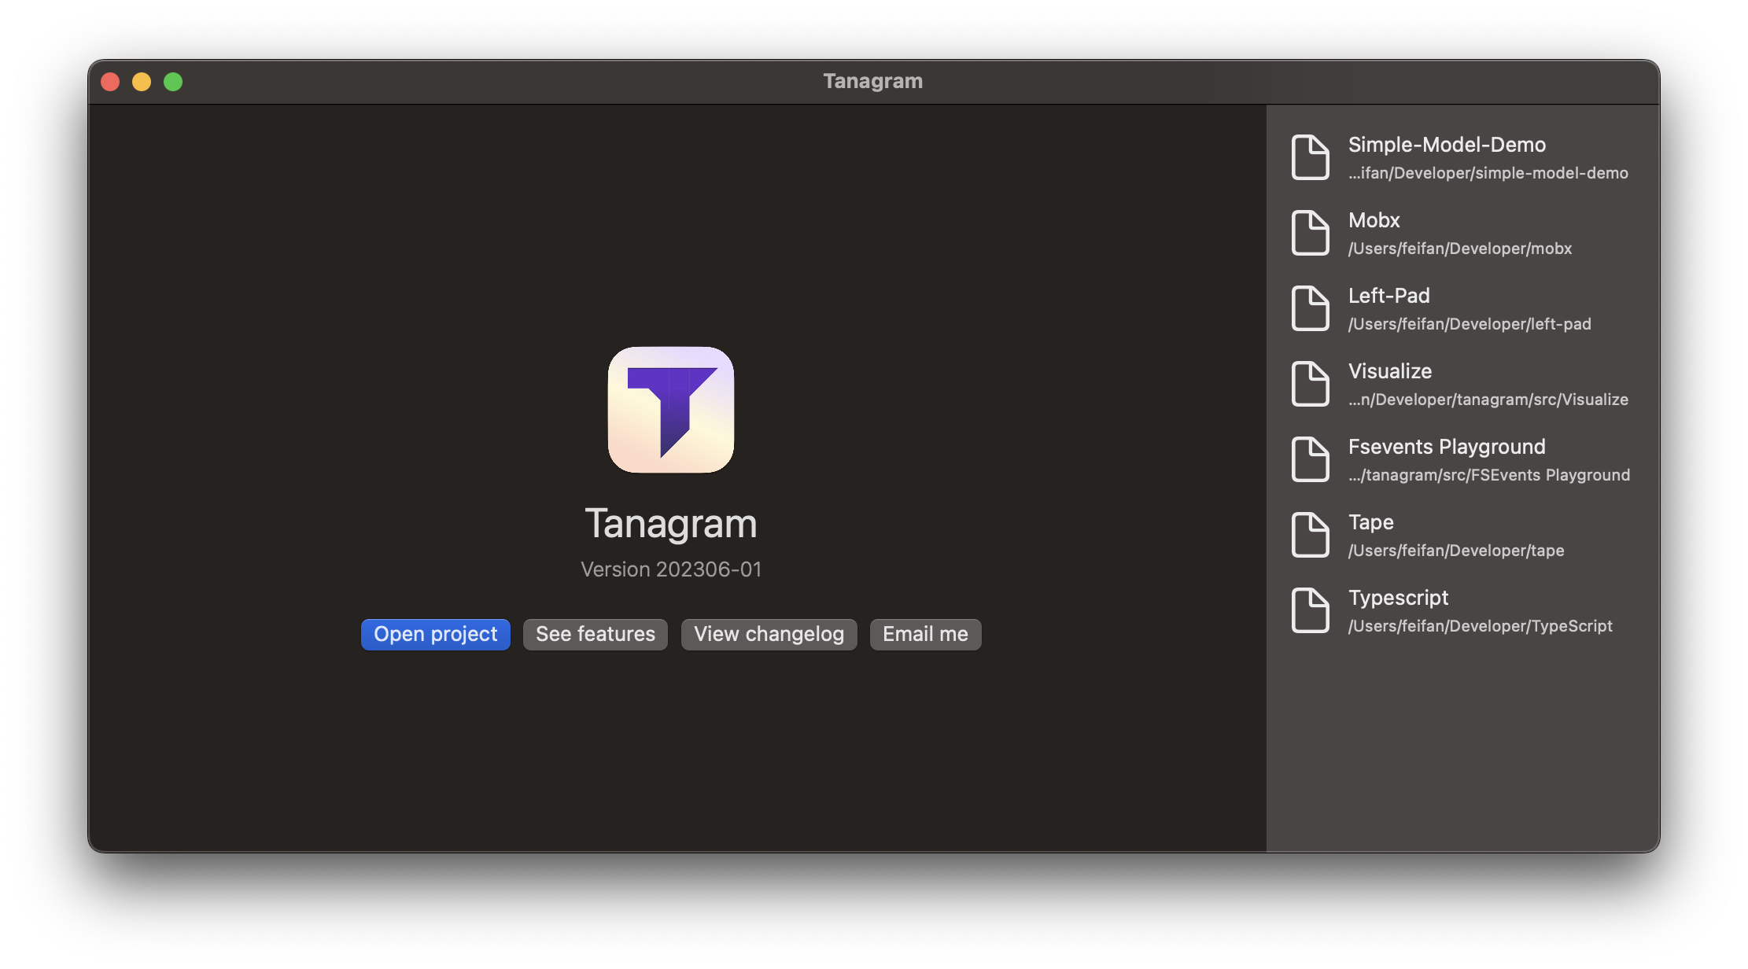Select the Left-Pad recent project title
This screenshot has height=969, width=1748.
1388,296
